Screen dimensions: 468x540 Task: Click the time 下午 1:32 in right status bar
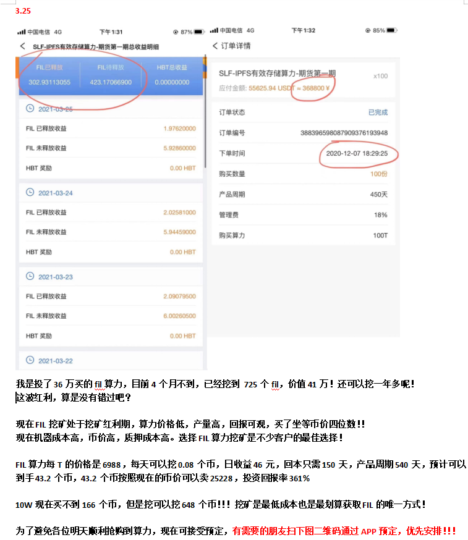tap(304, 30)
